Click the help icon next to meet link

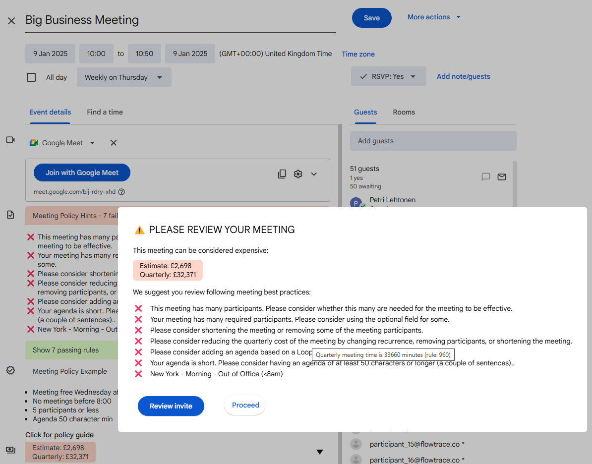tap(121, 191)
